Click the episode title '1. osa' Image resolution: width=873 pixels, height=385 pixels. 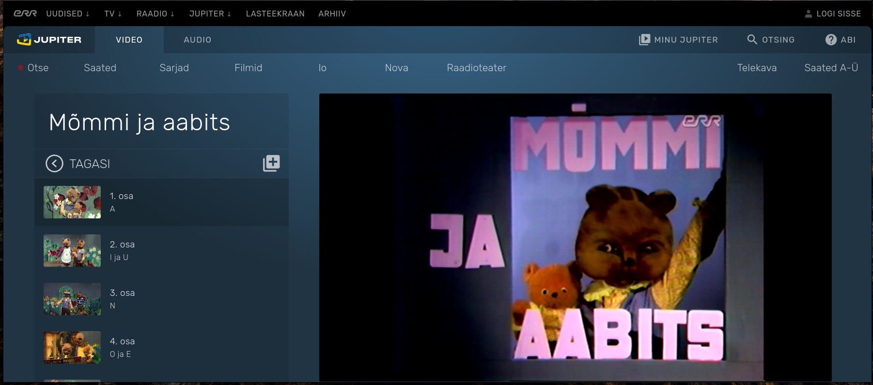tap(122, 196)
